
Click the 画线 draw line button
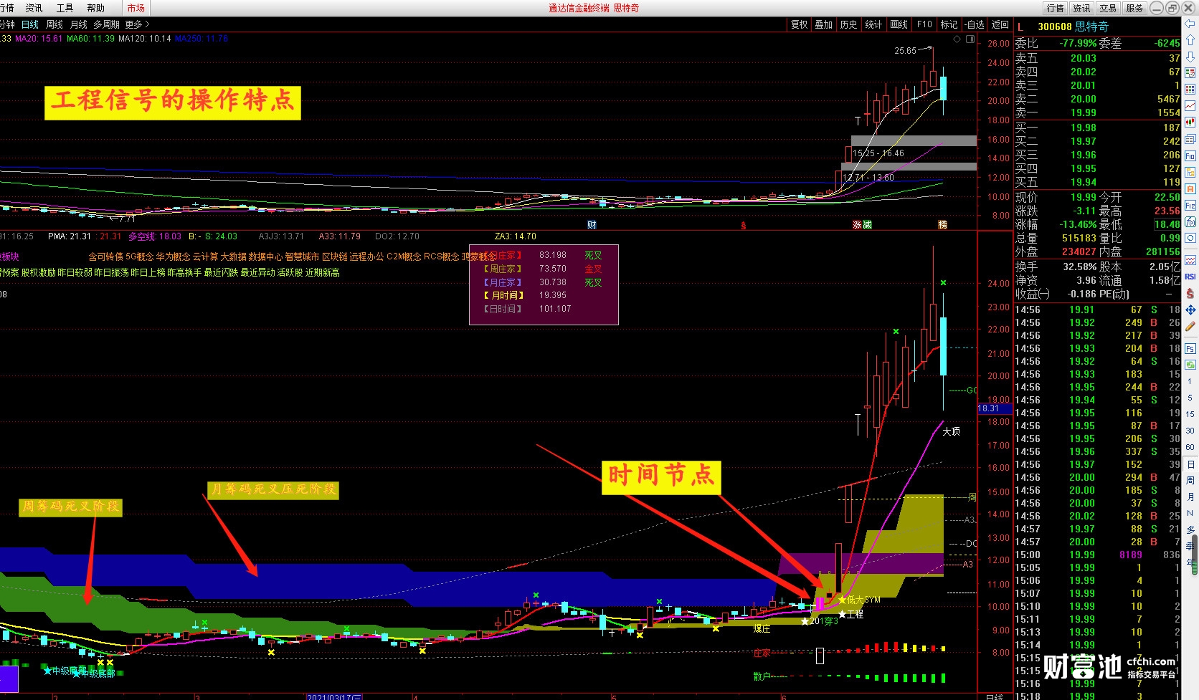click(899, 24)
